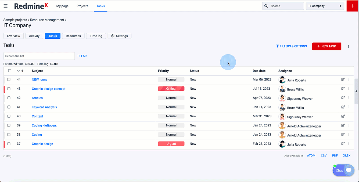Open Tasks heading three-dot menu

[349, 46]
